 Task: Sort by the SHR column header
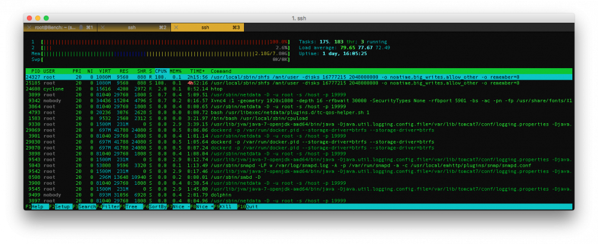(x=142, y=71)
